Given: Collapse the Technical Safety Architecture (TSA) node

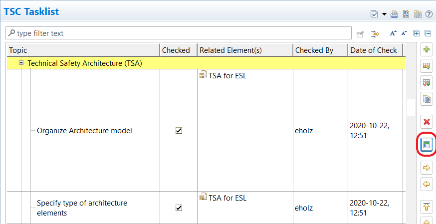Looking at the screenshot, I should coord(21,63).
